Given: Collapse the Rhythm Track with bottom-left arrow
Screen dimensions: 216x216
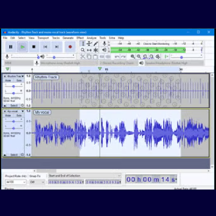Looking at the screenshot, I should 5,106.
